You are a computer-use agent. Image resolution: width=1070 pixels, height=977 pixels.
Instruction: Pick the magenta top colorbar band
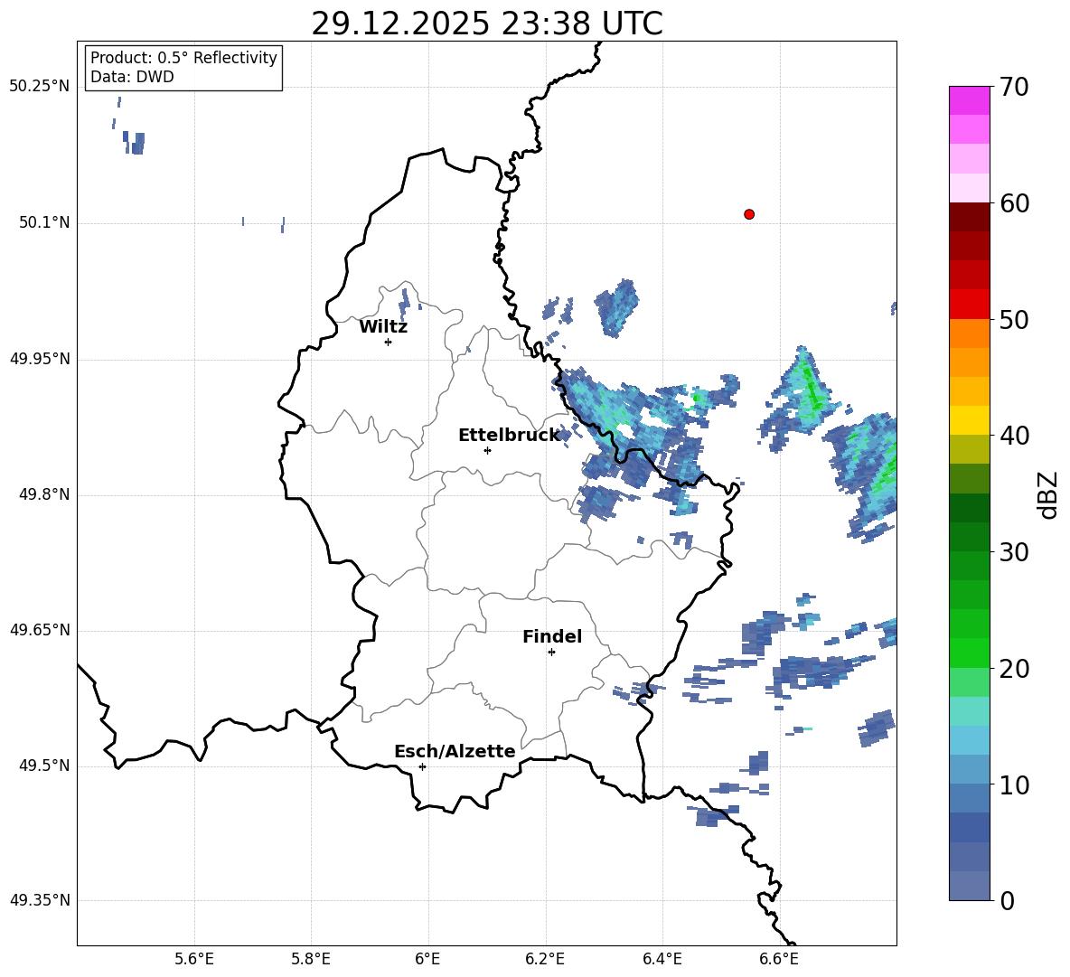tap(969, 100)
